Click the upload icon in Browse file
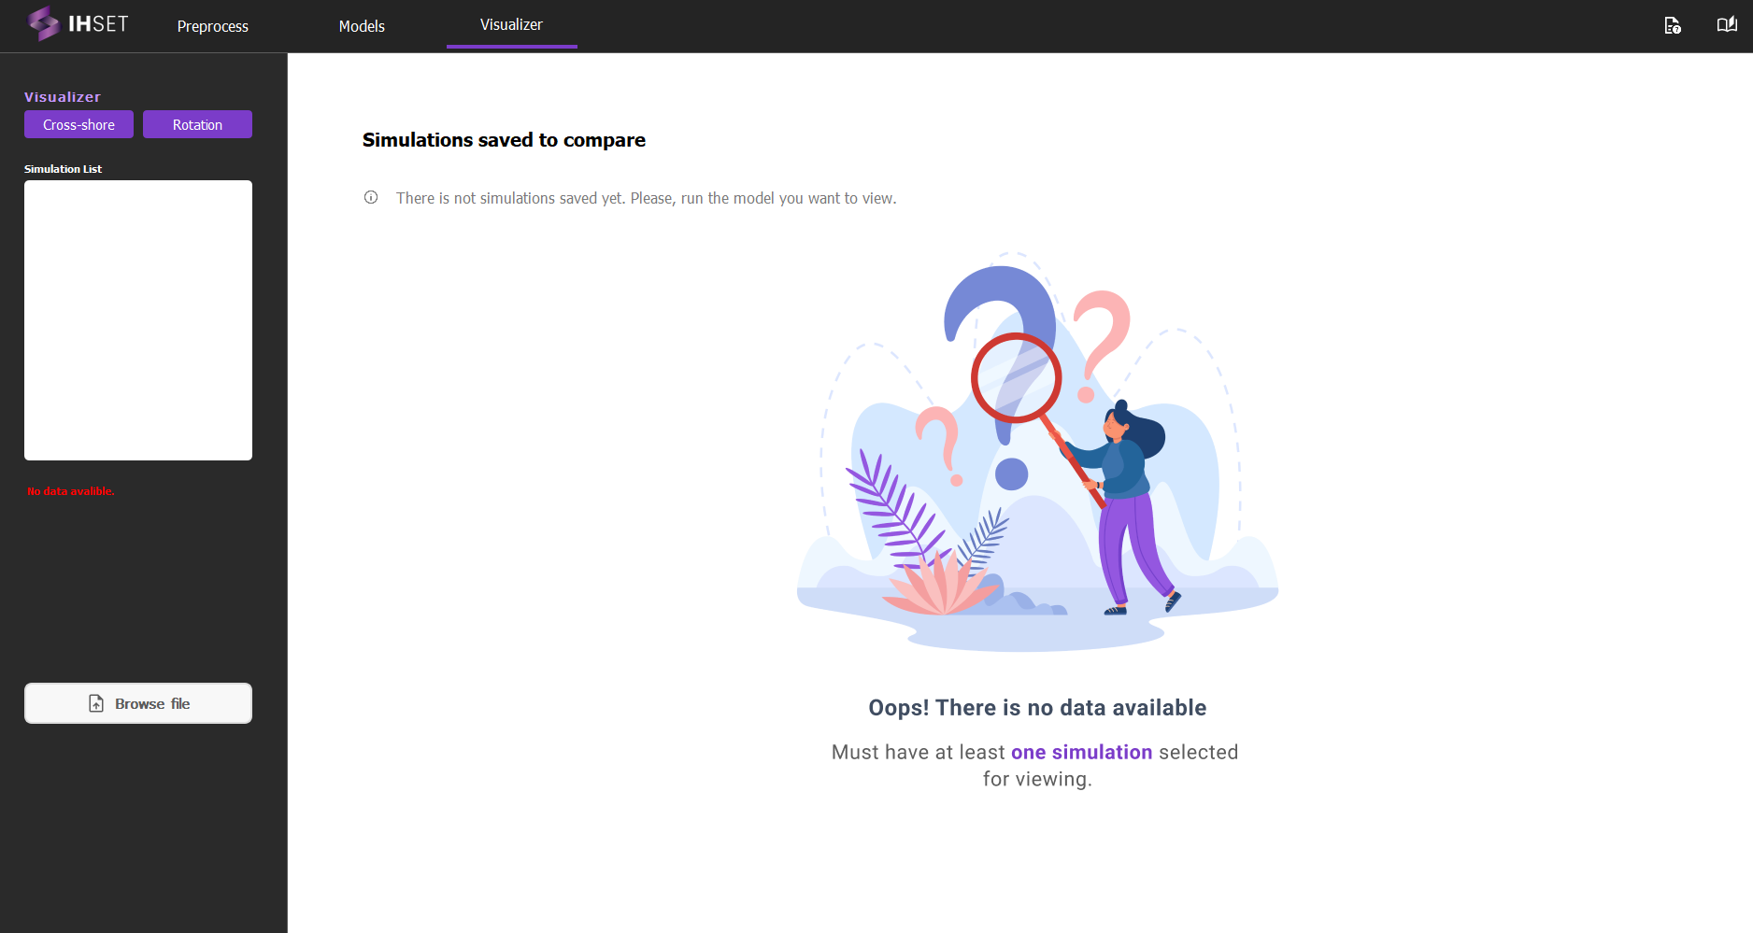Screen dimensions: 1753x933 [96, 703]
